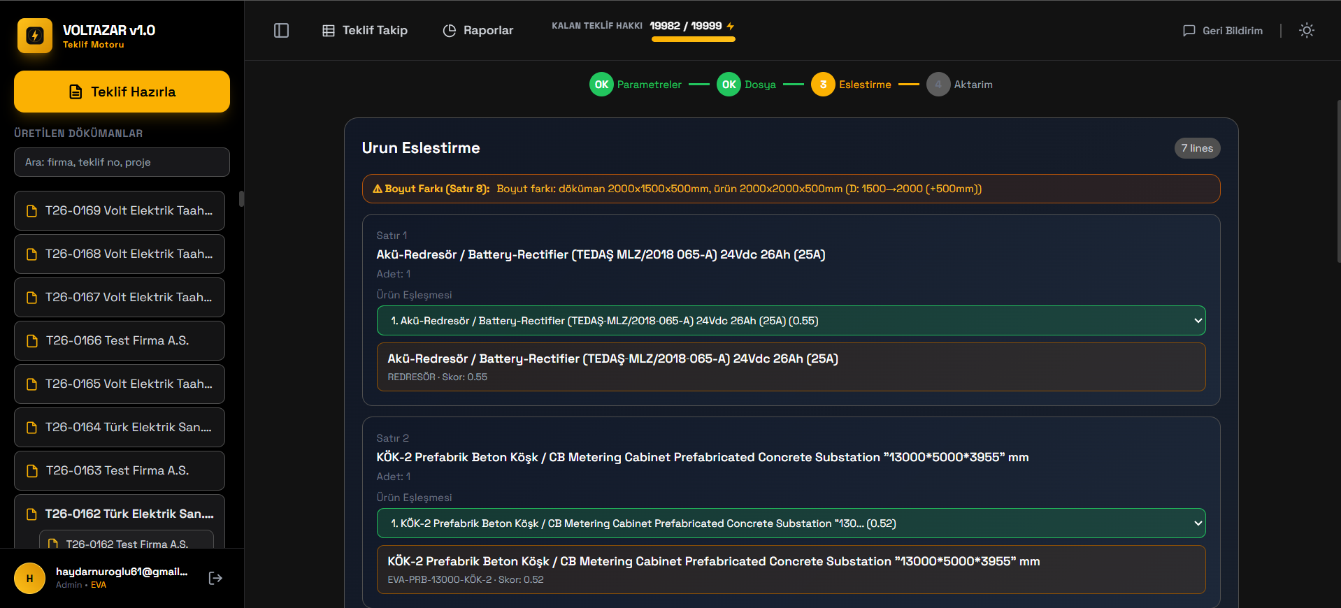Image resolution: width=1341 pixels, height=608 pixels.
Task: Select step 3 Eslestirme circle
Action: [823, 85]
